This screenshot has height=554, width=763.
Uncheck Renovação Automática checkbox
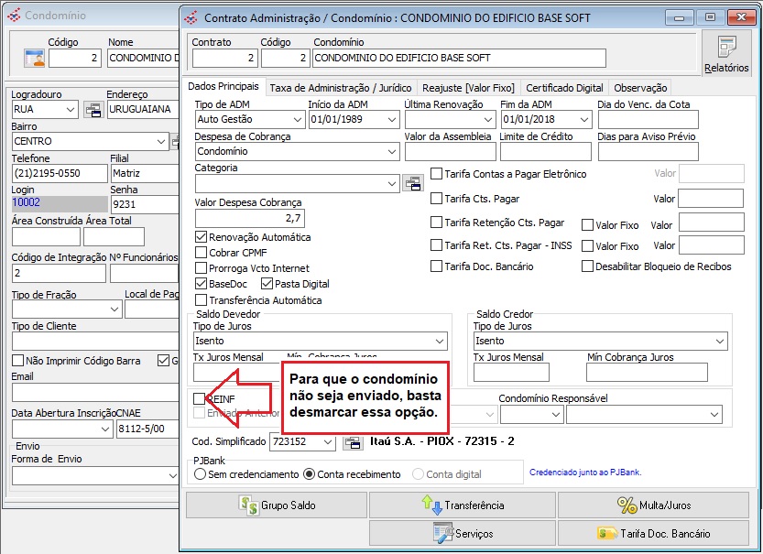(x=201, y=237)
